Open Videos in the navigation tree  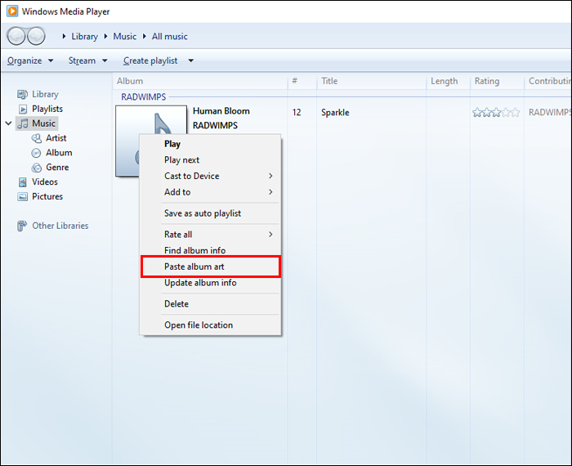[45, 182]
